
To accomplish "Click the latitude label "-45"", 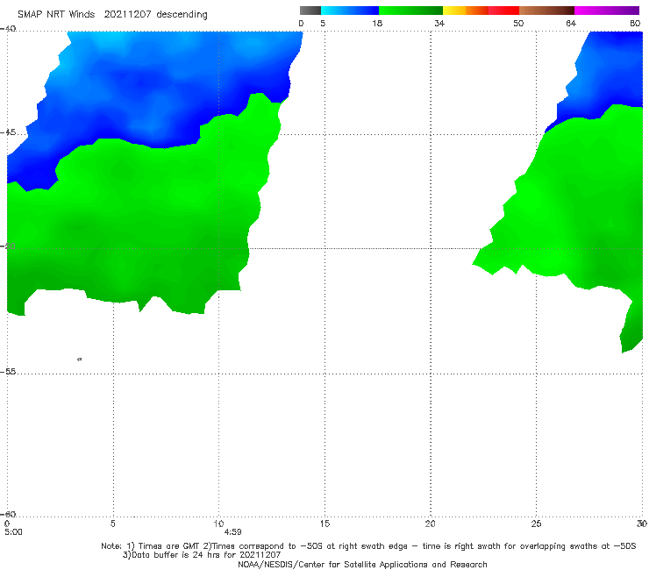I will click(x=8, y=132).
